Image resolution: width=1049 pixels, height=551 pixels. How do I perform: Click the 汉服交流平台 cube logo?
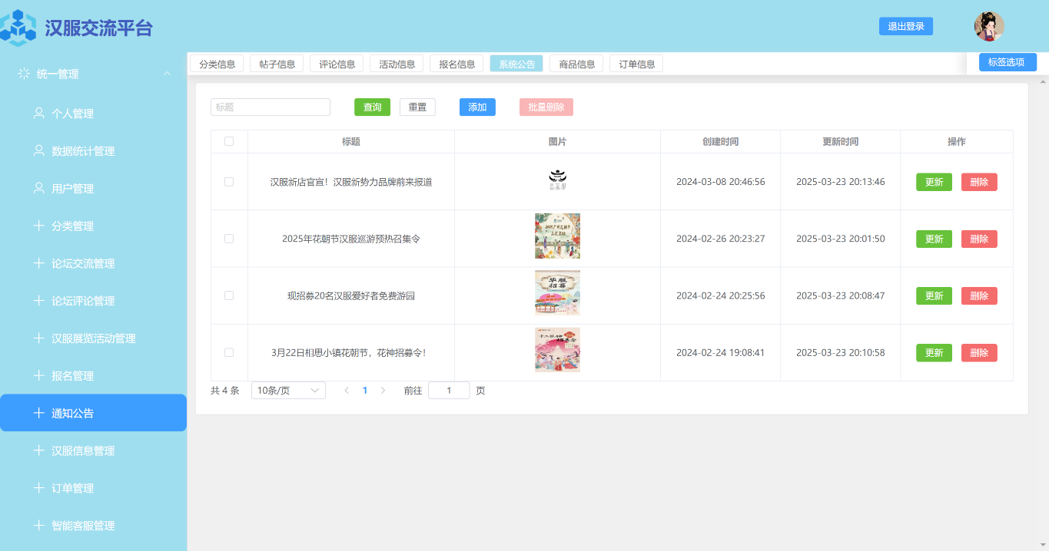click(x=18, y=28)
